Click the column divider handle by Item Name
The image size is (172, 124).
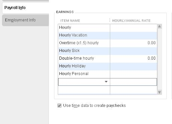[110, 20]
